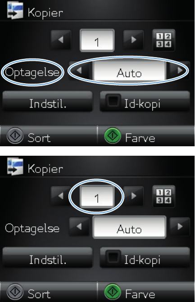The width and height of the screenshot is (195, 302).
Task: Tap the circled copy count field showing 1
Action: pos(97,196)
